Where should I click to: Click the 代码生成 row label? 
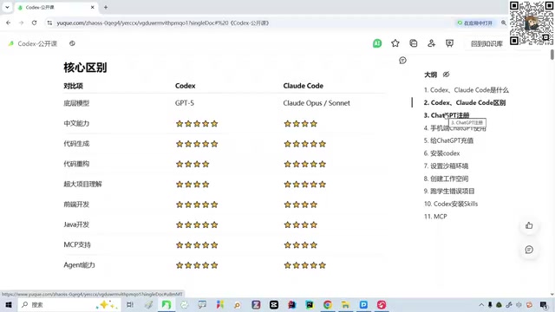(x=76, y=144)
